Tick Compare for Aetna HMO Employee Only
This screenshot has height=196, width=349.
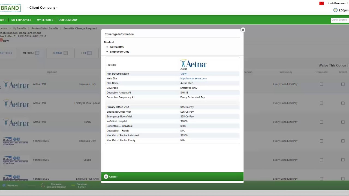click(x=321, y=84)
